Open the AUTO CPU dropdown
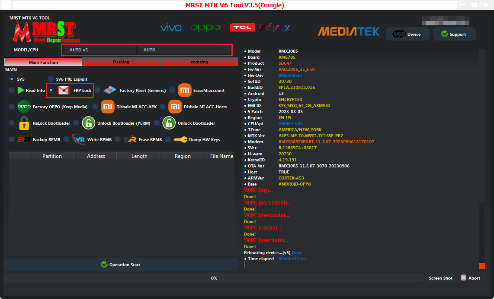 coord(184,50)
